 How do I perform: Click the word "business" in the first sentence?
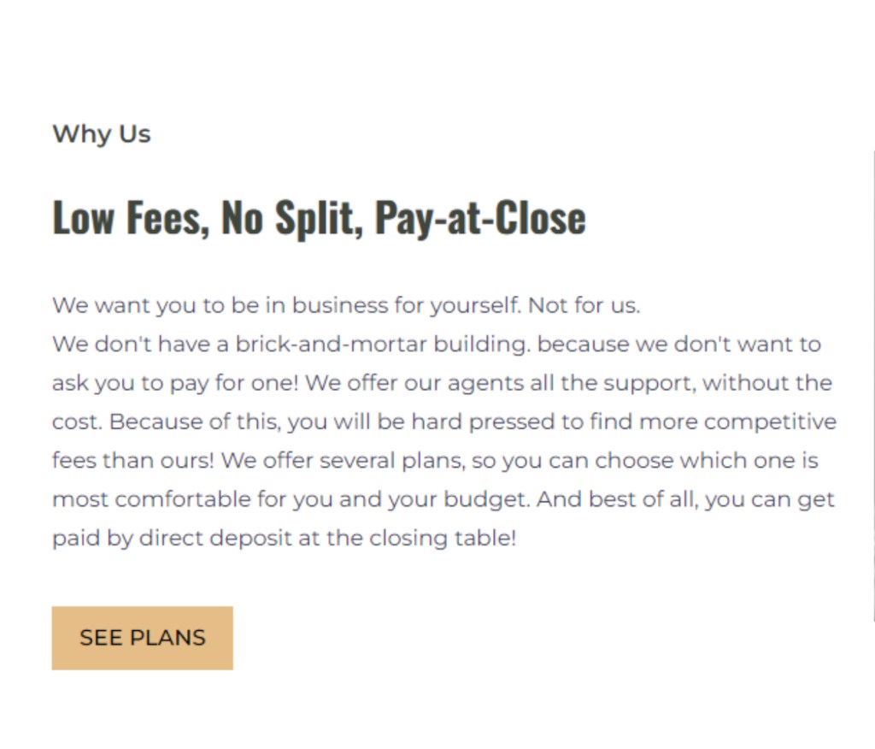(x=340, y=305)
